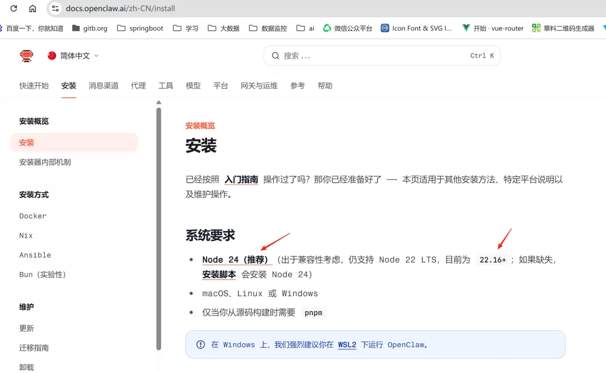
Task: Follow the WSL2 link
Action: (347, 345)
